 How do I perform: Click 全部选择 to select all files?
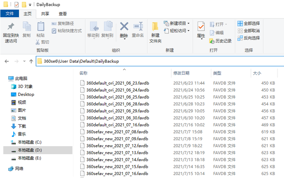click(x=248, y=23)
